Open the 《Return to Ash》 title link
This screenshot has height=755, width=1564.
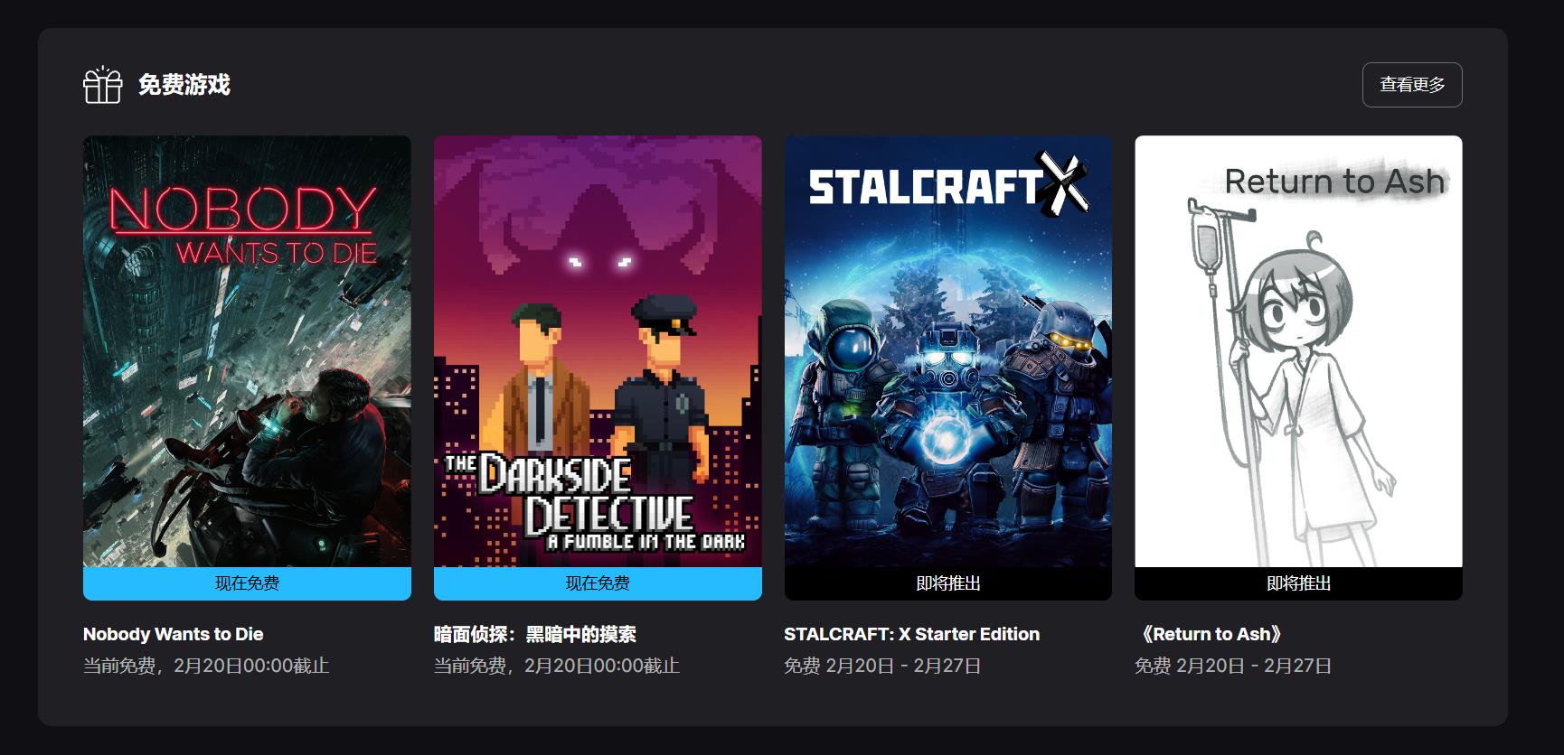tap(1209, 634)
